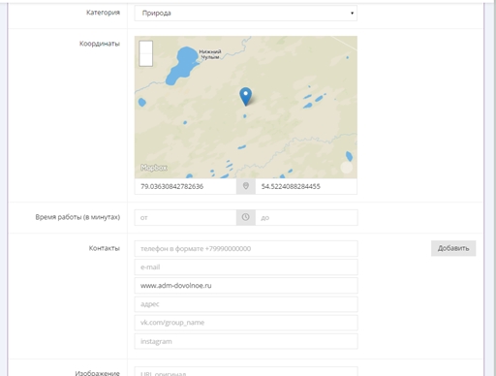Viewport: 496px width, 376px height.
Task: Open the Категория dropdown showing Природа
Action: point(246,14)
